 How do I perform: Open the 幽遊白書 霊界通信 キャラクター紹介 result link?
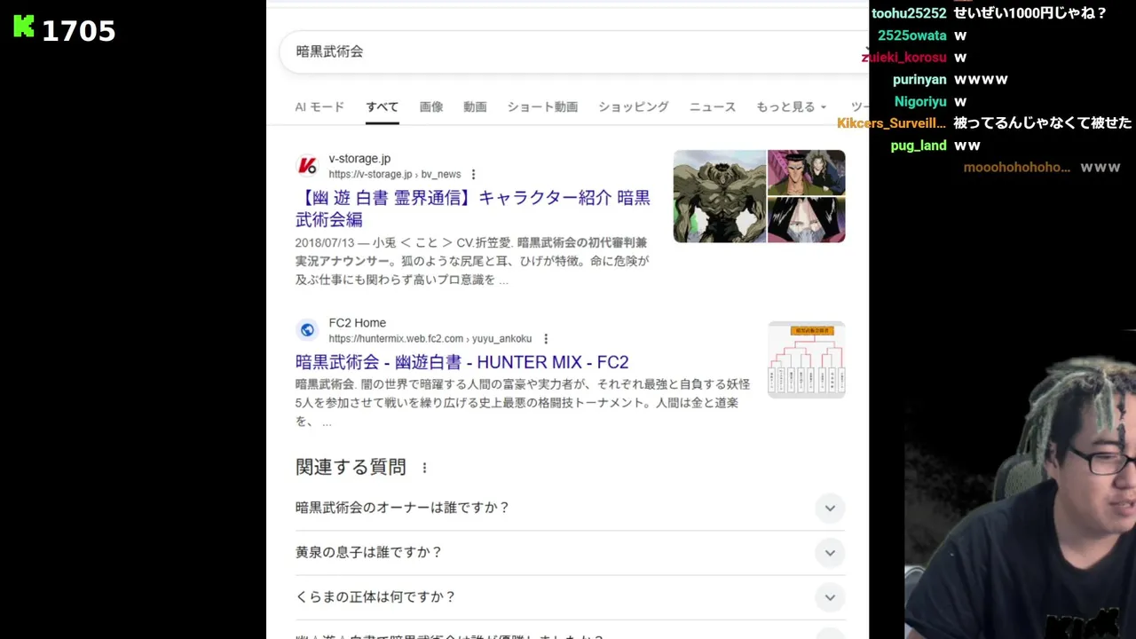coord(473,209)
